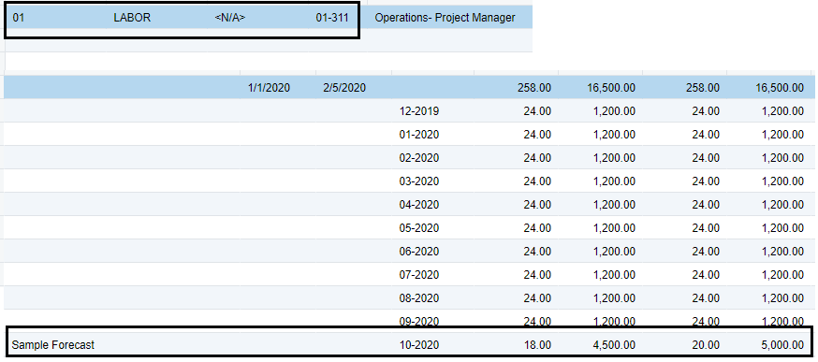Image resolution: width=818 pixels, height=362 pixels.
Task: Click the 01-311 cost code cell
Action: pos(332,18)
